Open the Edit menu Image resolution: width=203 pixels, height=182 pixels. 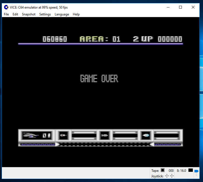tap(15, 14)
